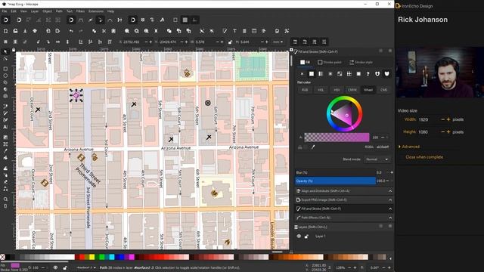Toggle the canvas corner lock guides icon
484x272 pixels.
[x=14, y=50]
